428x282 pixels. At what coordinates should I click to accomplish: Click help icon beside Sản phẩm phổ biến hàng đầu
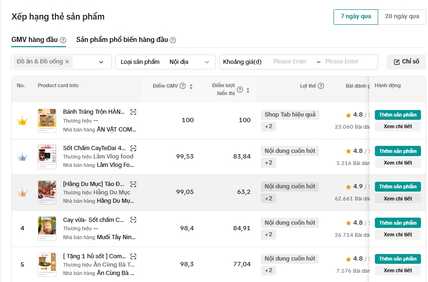tap(173, 40)
